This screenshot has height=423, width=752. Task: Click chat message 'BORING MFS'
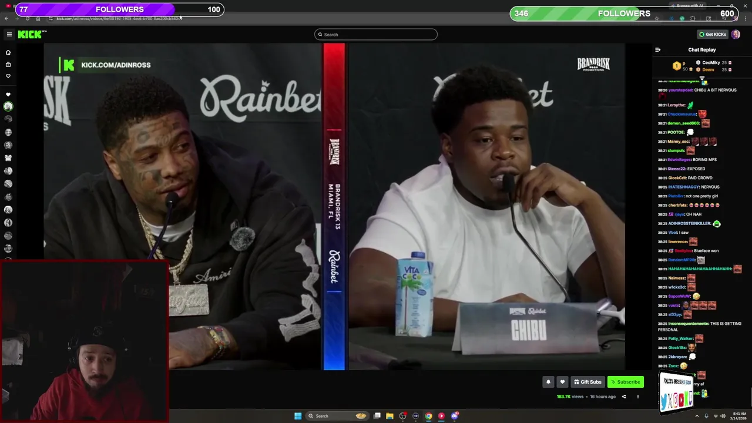tap(704, 159)
